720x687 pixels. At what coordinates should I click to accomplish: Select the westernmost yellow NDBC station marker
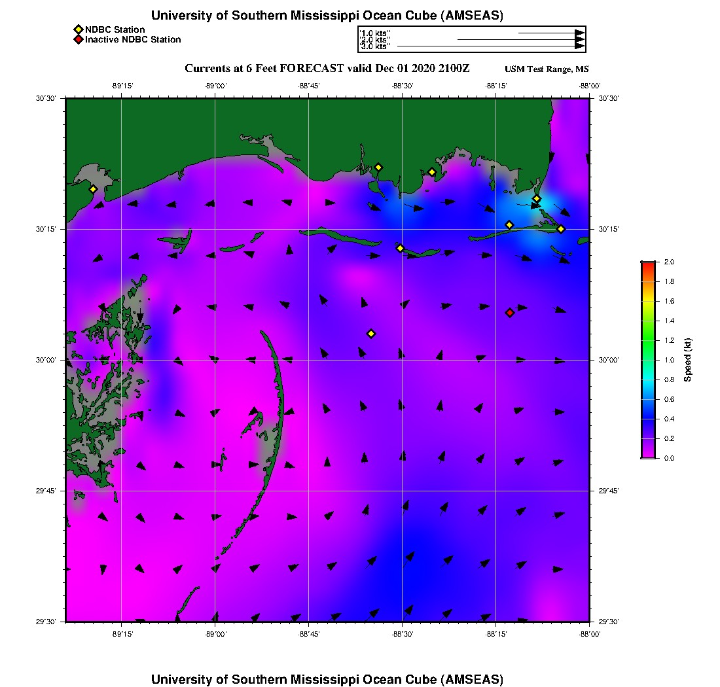pyautogui.click(x=93, y=189)
